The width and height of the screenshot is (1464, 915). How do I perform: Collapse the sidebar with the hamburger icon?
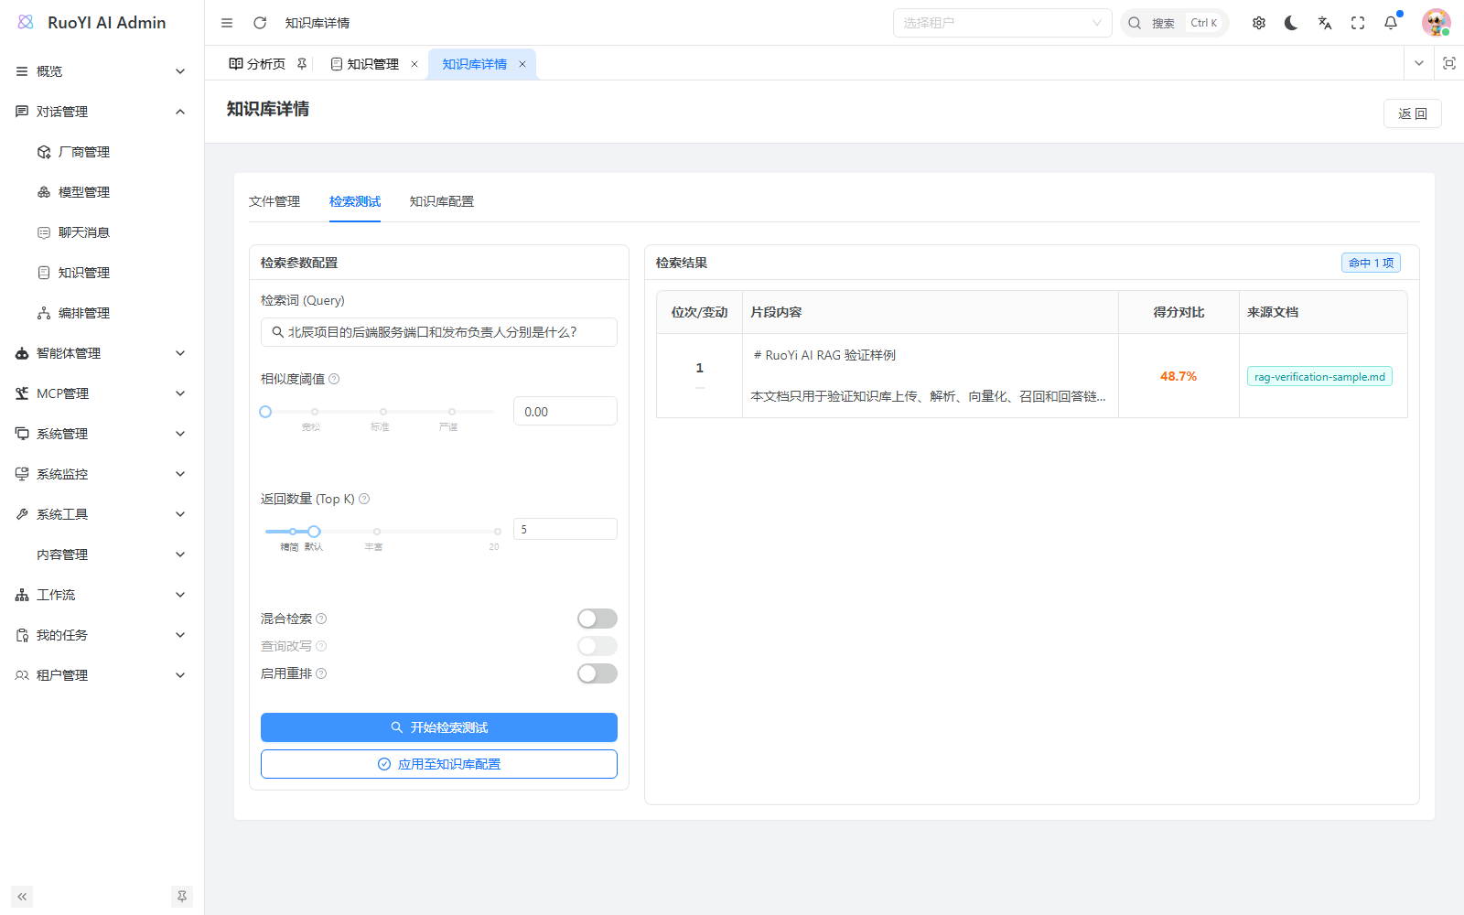(227, 23)
